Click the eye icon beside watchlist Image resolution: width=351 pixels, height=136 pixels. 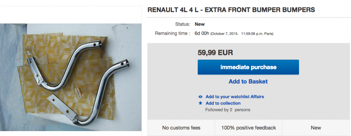(x=200, y=97)
